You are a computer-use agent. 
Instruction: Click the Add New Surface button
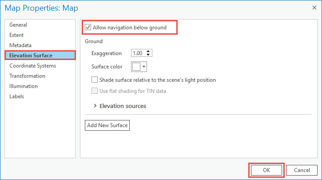click(x=107, y=125)
